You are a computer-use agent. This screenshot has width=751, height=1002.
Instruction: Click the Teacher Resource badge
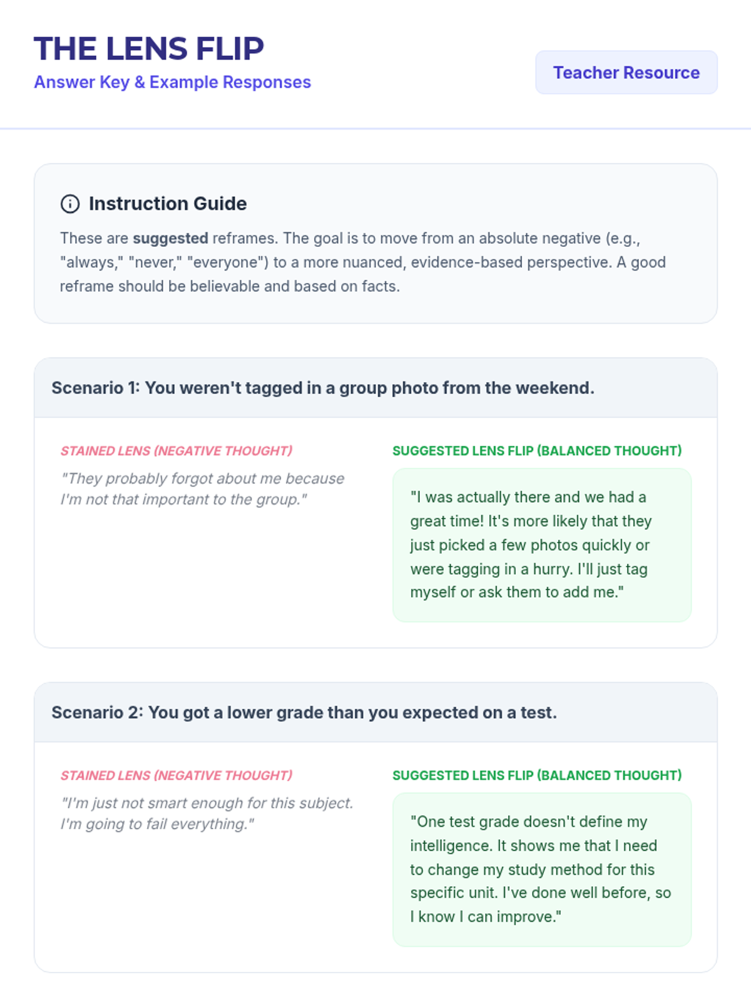(x=626, y=73)
